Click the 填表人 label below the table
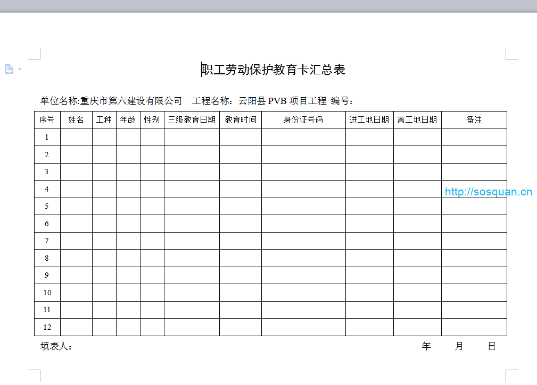The image size is (537, 385). point(56,346)
